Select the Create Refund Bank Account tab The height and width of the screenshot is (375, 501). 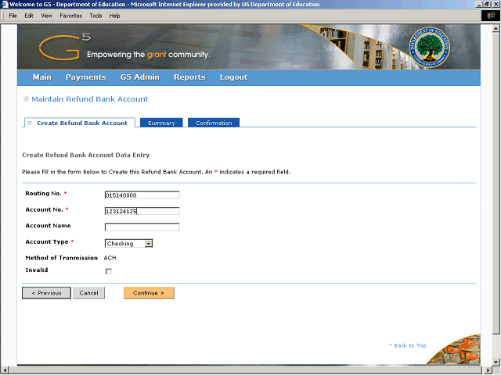click(x=80, y=123)
